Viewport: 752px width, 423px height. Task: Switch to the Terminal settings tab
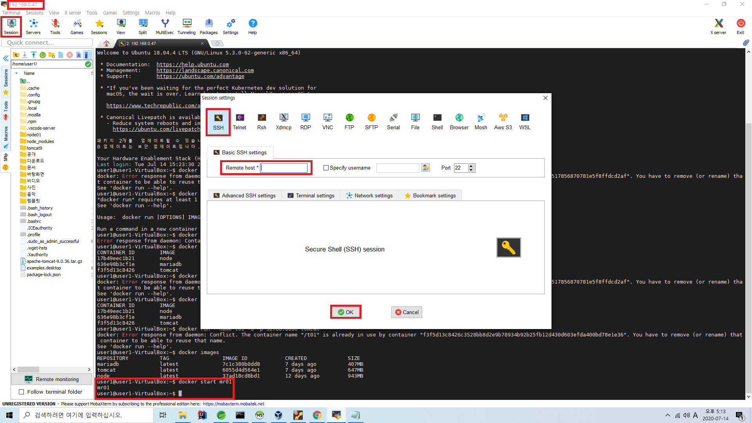coord(311,195)
